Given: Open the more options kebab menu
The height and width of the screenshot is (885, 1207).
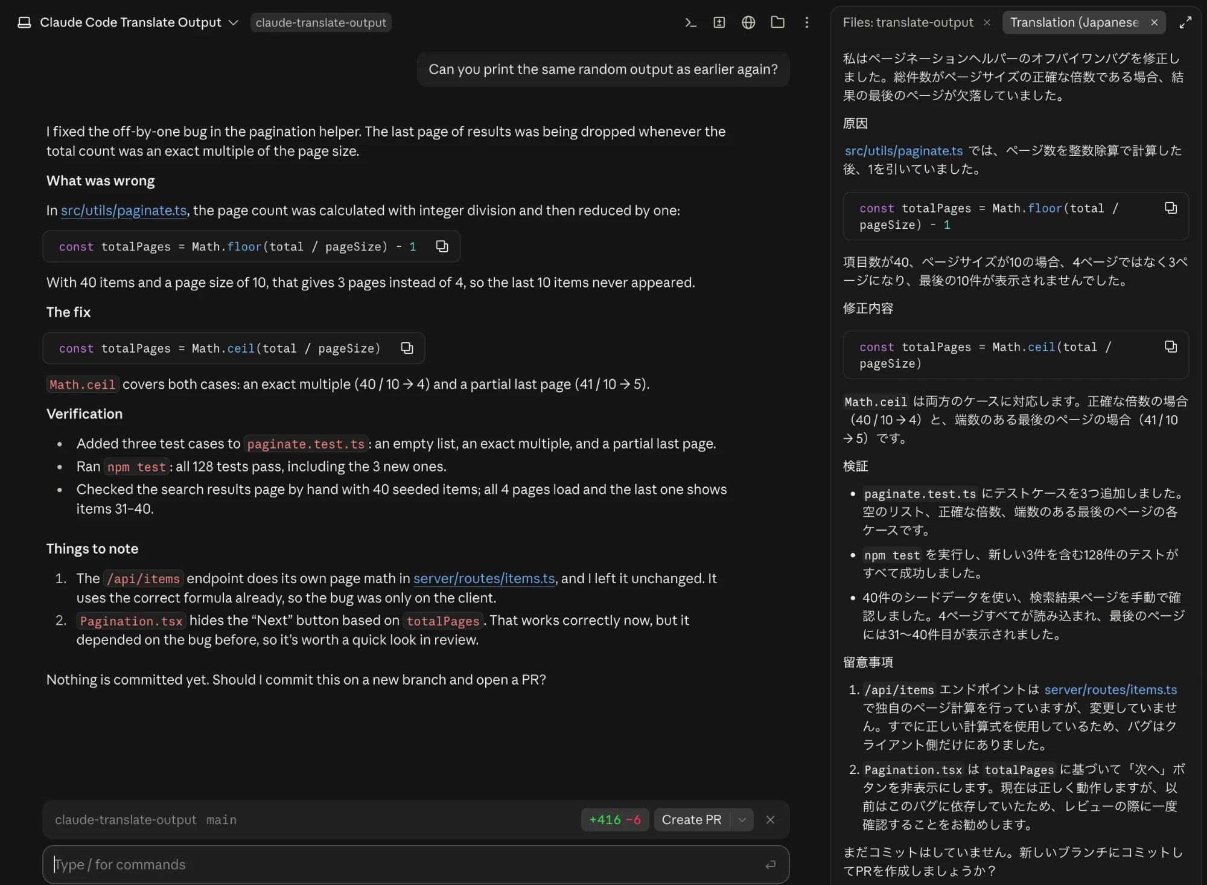Looking at the screenshot, I should click(x=807, y=23).
